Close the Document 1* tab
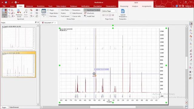194x109 pixels. click(x=55, y=23)
